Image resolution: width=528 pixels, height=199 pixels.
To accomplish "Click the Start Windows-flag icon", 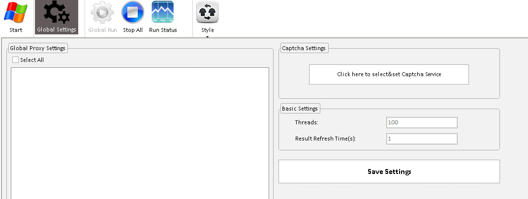I will coord(16,12).
